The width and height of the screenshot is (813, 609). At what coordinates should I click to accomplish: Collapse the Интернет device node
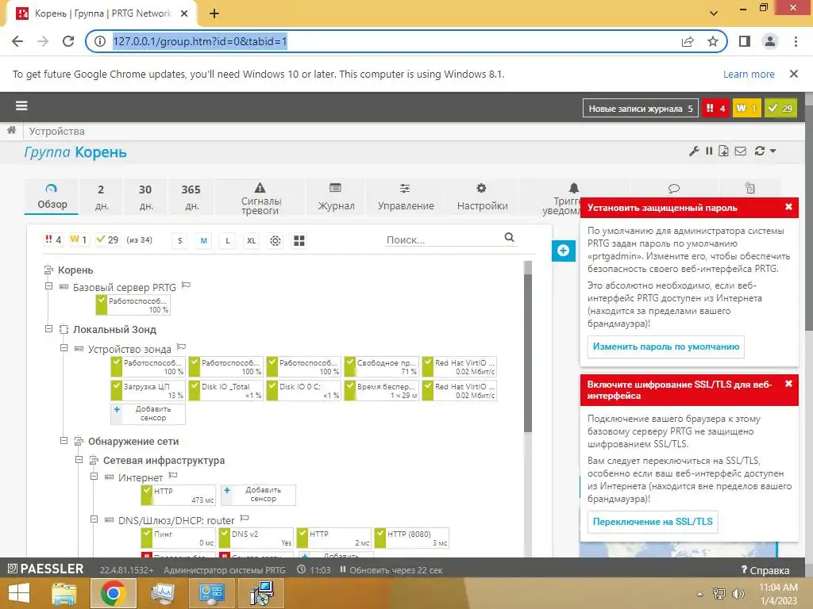(94, 477)
